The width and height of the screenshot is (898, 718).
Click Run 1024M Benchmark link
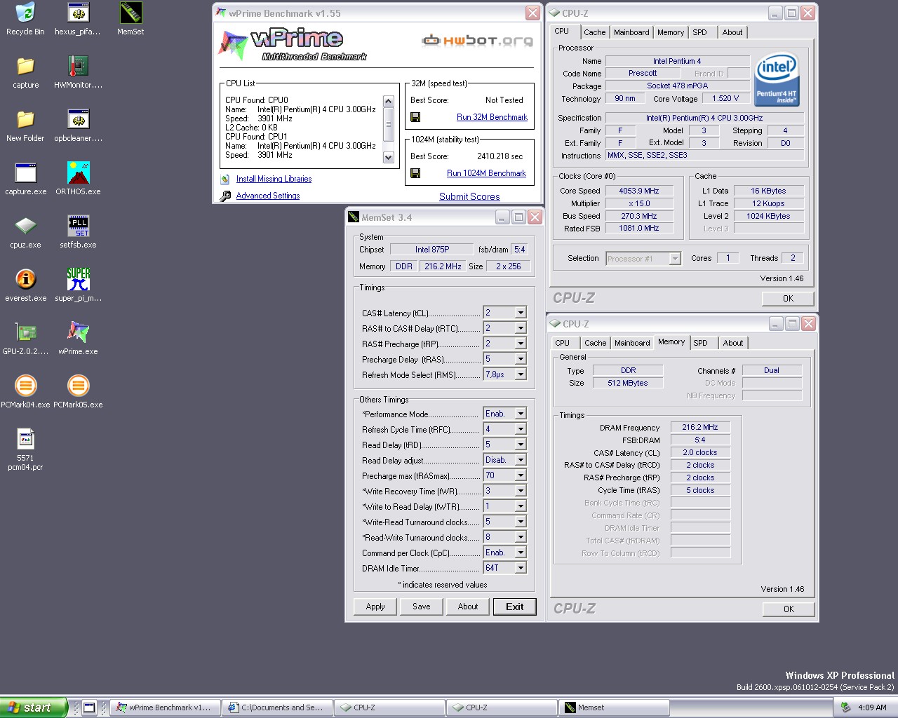click(486, 173)
